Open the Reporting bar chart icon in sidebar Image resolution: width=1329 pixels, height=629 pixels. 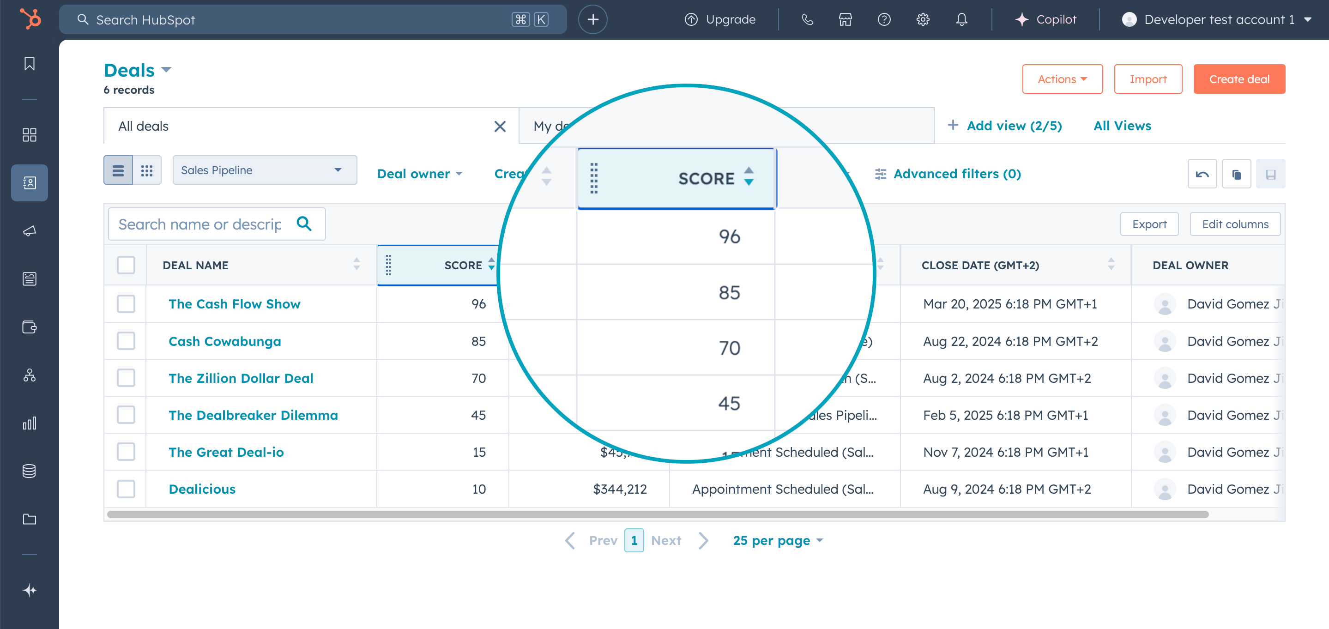30,423
